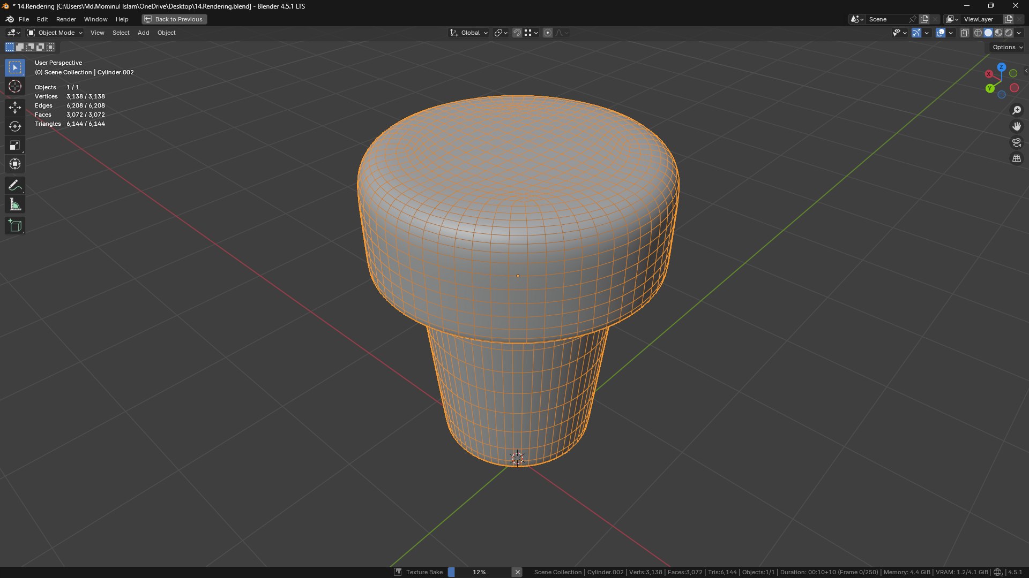This screenshot has width=1029, height=578.
Task: Open the snapping options dropdown
Action: click(x=531, y=33)
